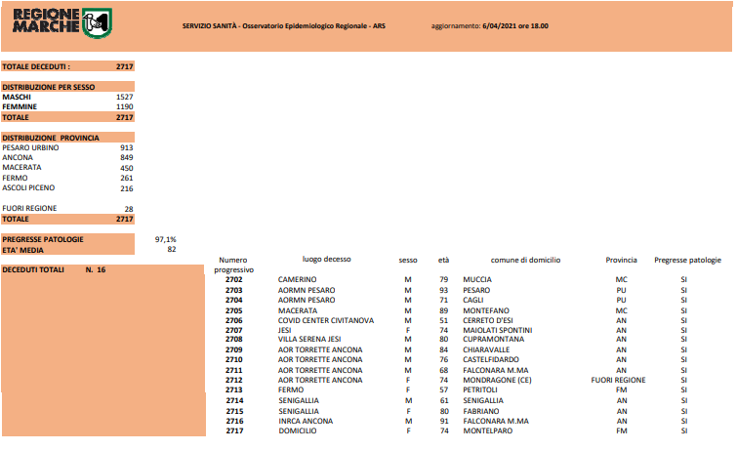Select the average age value 82
Screen dimensions: 737x450
(x=172, y=249)
